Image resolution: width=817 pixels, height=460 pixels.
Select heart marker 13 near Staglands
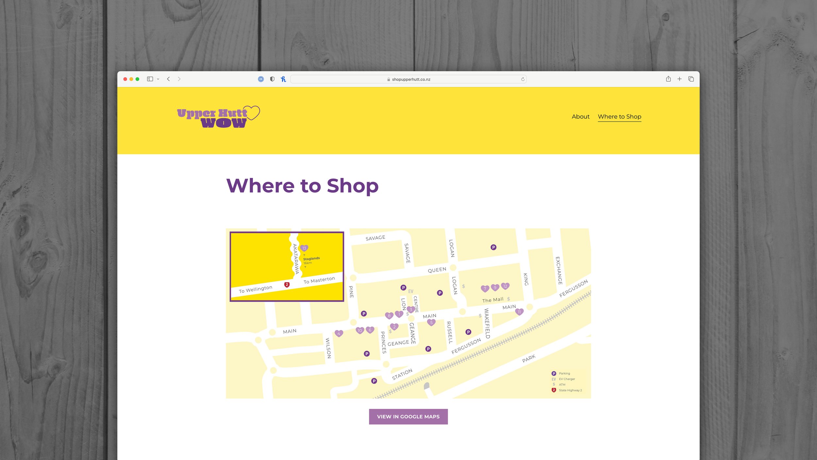tap(304, 248)
